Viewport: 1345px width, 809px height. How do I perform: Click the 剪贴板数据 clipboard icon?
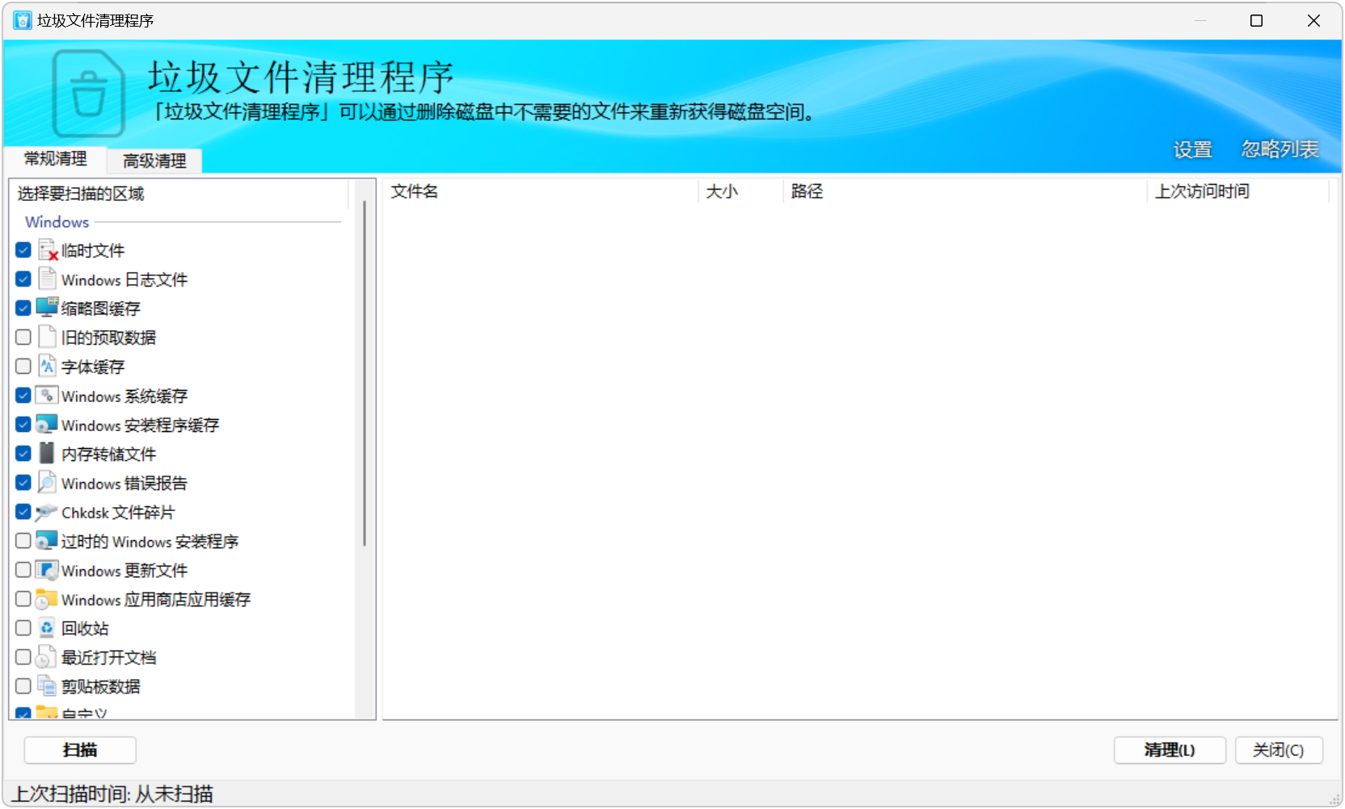(48, 686)
